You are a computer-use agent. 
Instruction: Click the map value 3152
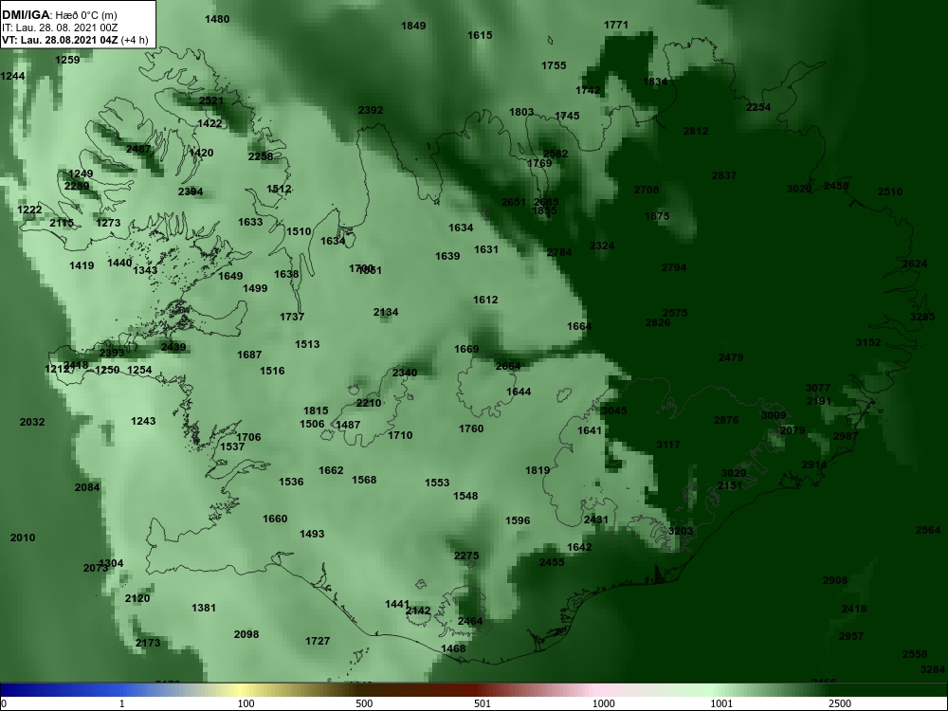click(868, 342)
